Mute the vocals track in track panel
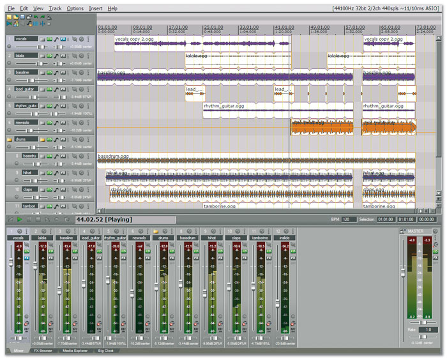The image size is (447, 359). tap(73, 39)
